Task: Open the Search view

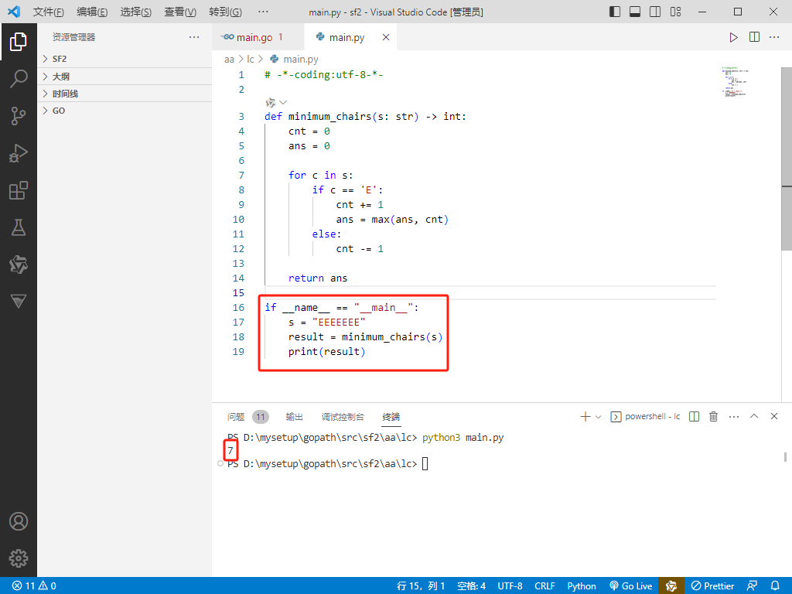Action: 19,79
